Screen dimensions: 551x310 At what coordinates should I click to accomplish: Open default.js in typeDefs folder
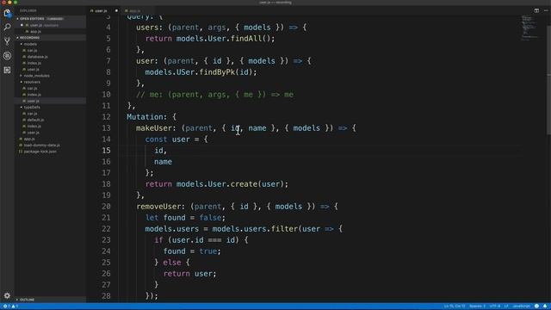(x=35, y=120)
